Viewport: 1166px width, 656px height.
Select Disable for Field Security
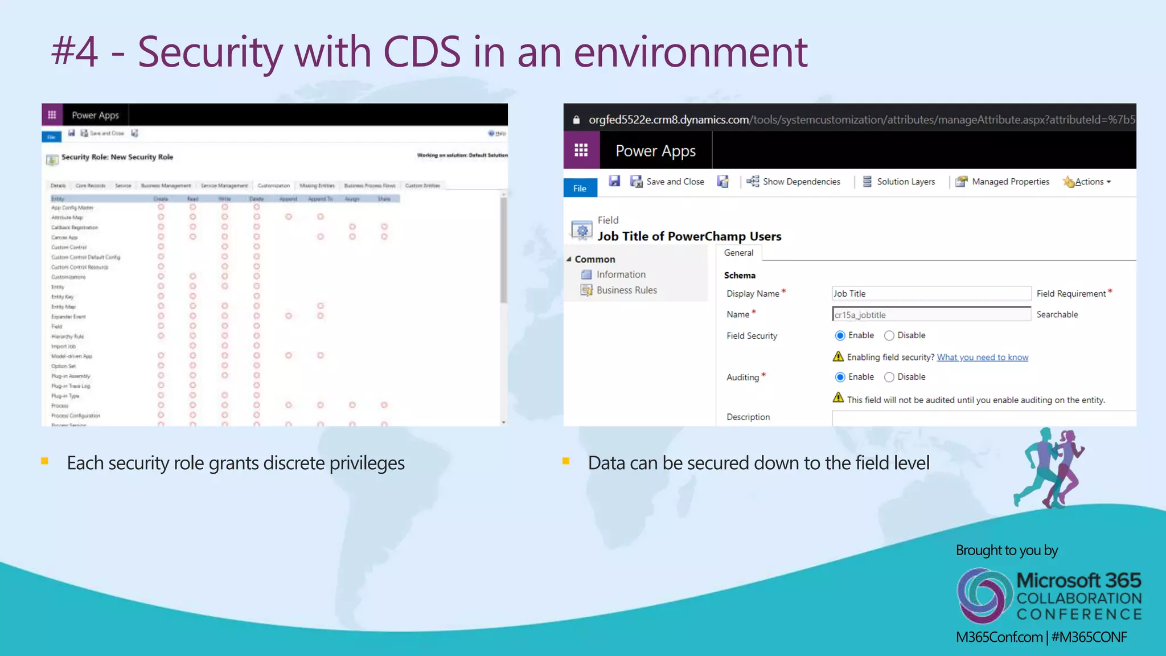tap(889, 335)
